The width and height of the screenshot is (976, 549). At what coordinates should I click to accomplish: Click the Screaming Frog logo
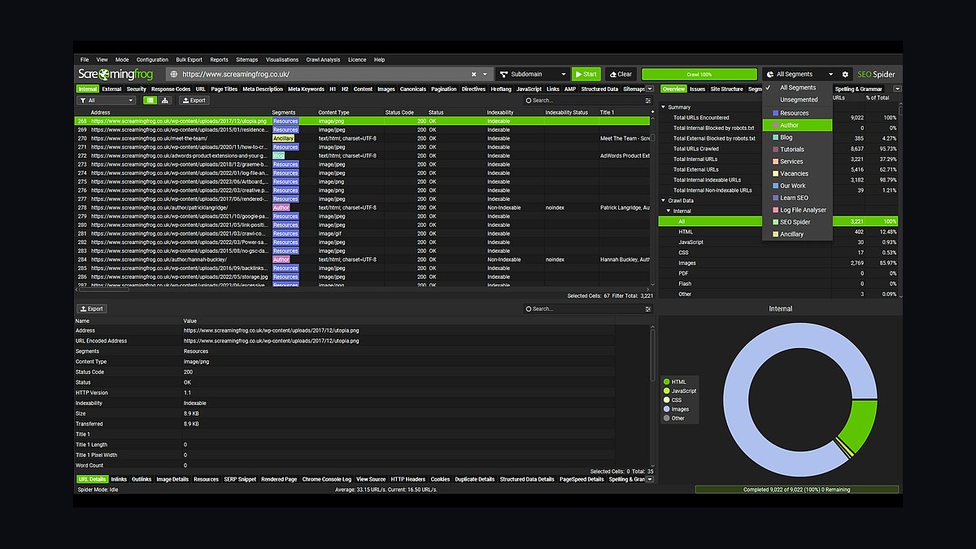(115, 74)
